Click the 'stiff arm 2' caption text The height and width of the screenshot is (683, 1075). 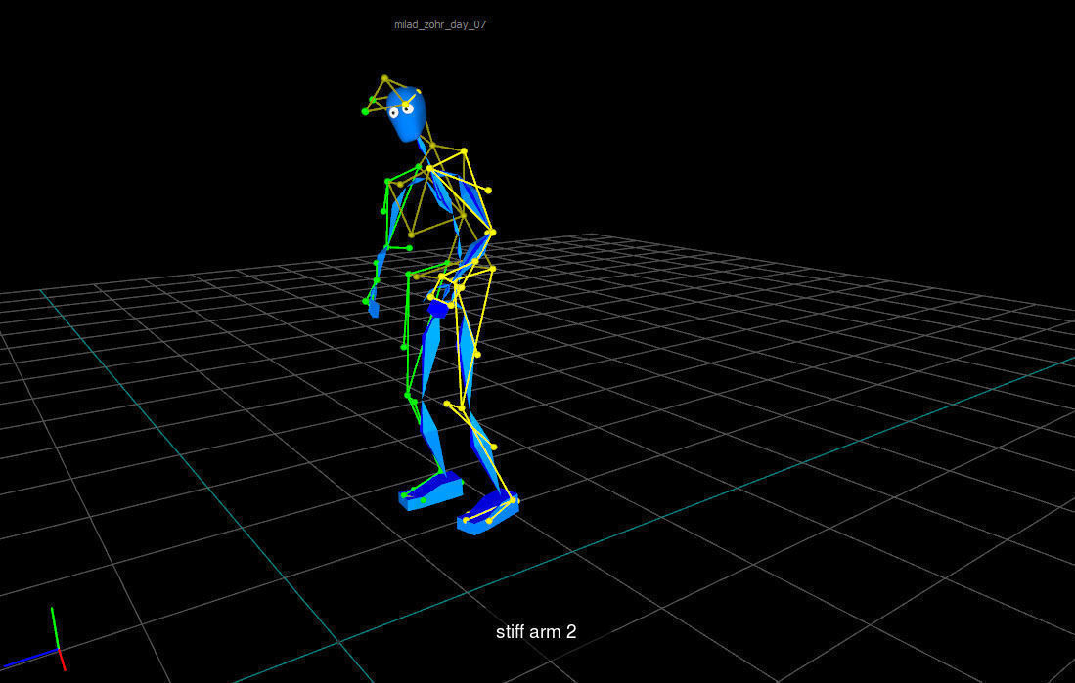click(x=536, y=631)
